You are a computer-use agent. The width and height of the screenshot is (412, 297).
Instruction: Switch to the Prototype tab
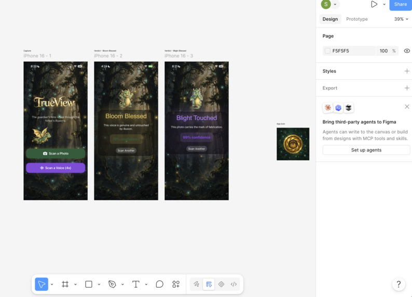tap(357, 19)
